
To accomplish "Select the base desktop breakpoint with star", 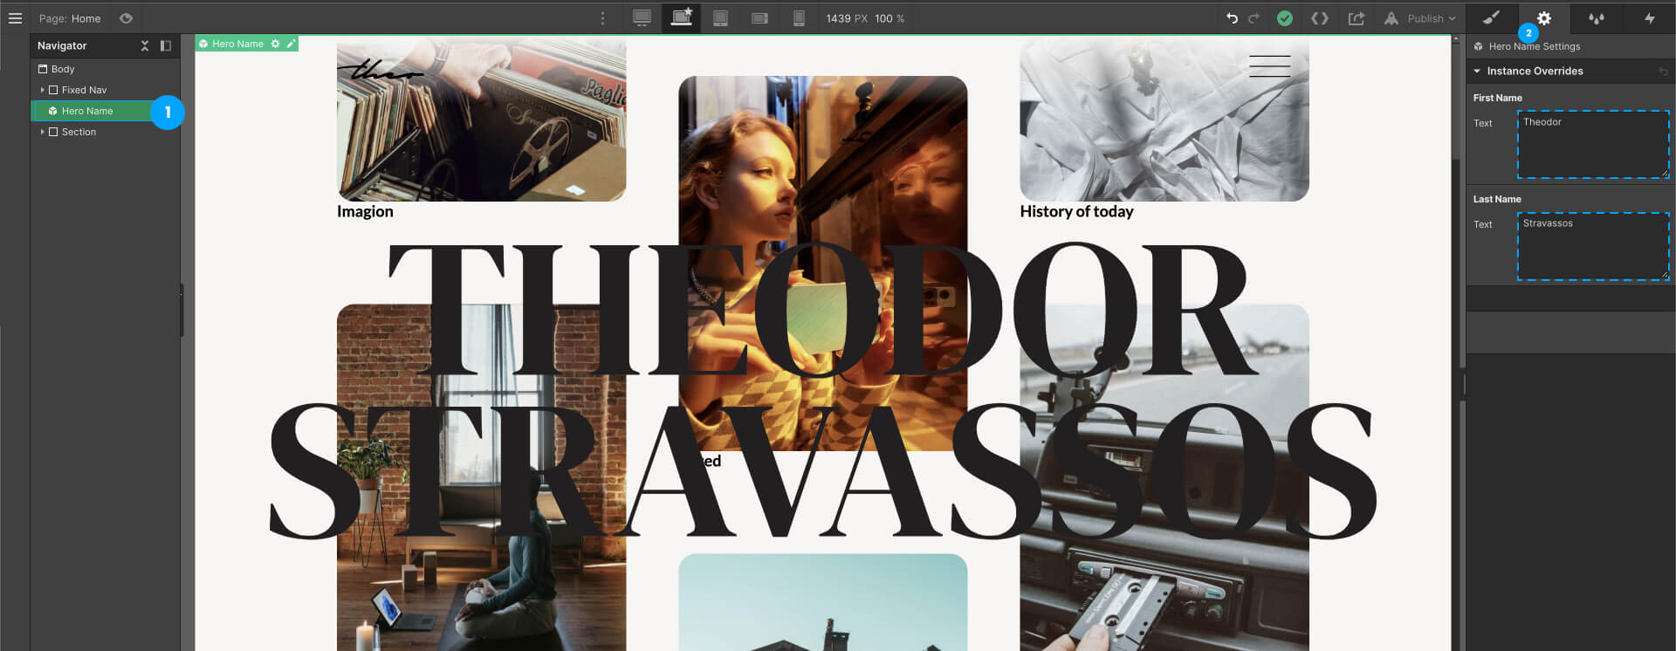I will tap(681, 18).
